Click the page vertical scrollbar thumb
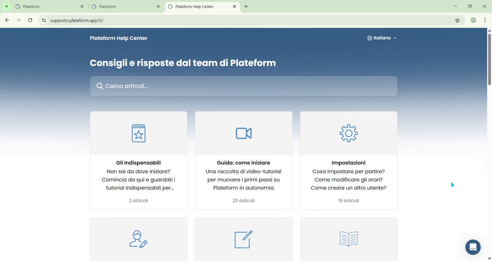 [489, 59]
